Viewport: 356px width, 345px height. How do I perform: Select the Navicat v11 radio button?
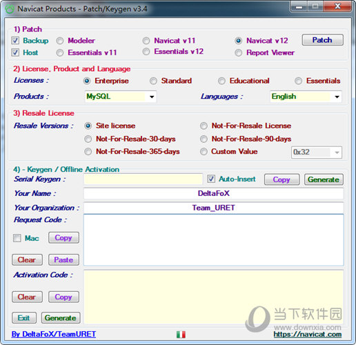click(146, 41)
